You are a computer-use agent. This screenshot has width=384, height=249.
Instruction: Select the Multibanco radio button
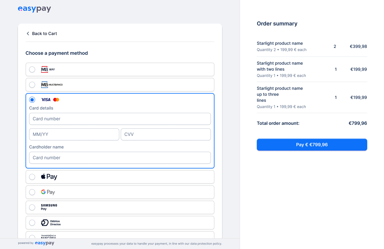pyautogui.click(x=32, y=85)
